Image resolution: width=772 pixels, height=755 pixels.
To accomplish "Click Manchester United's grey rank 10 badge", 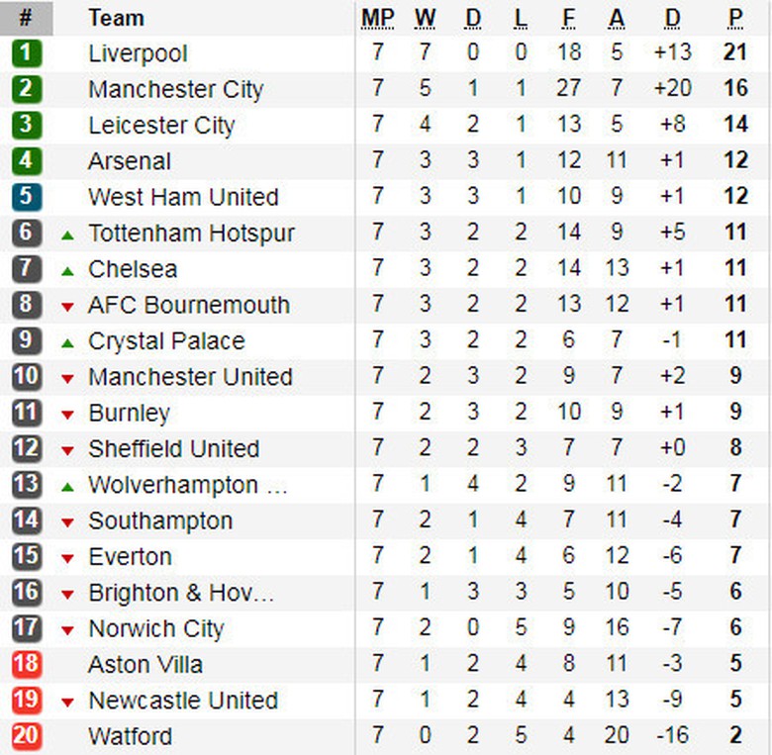I will (27, 377).
